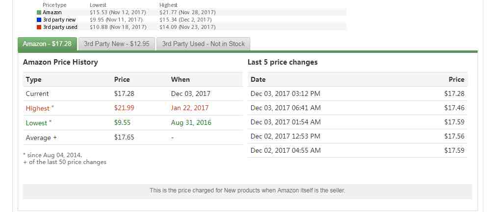Click the Current price $17.28 cell
Image resolution: width=499 pixels, height=212 pixels.
click(124, 94)
